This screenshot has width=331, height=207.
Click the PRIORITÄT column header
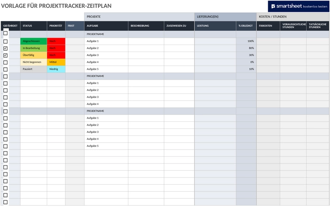(56, 26)
